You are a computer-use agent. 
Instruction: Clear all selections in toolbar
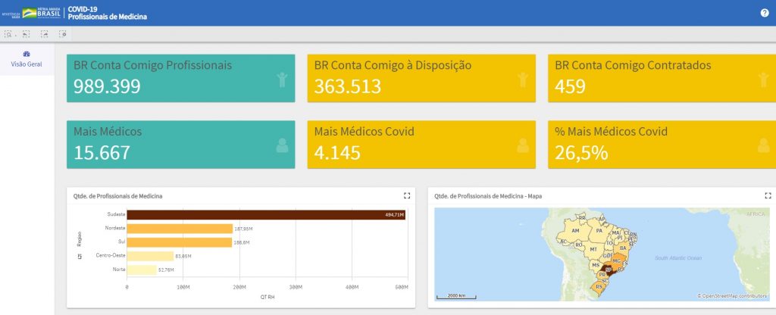63,34
